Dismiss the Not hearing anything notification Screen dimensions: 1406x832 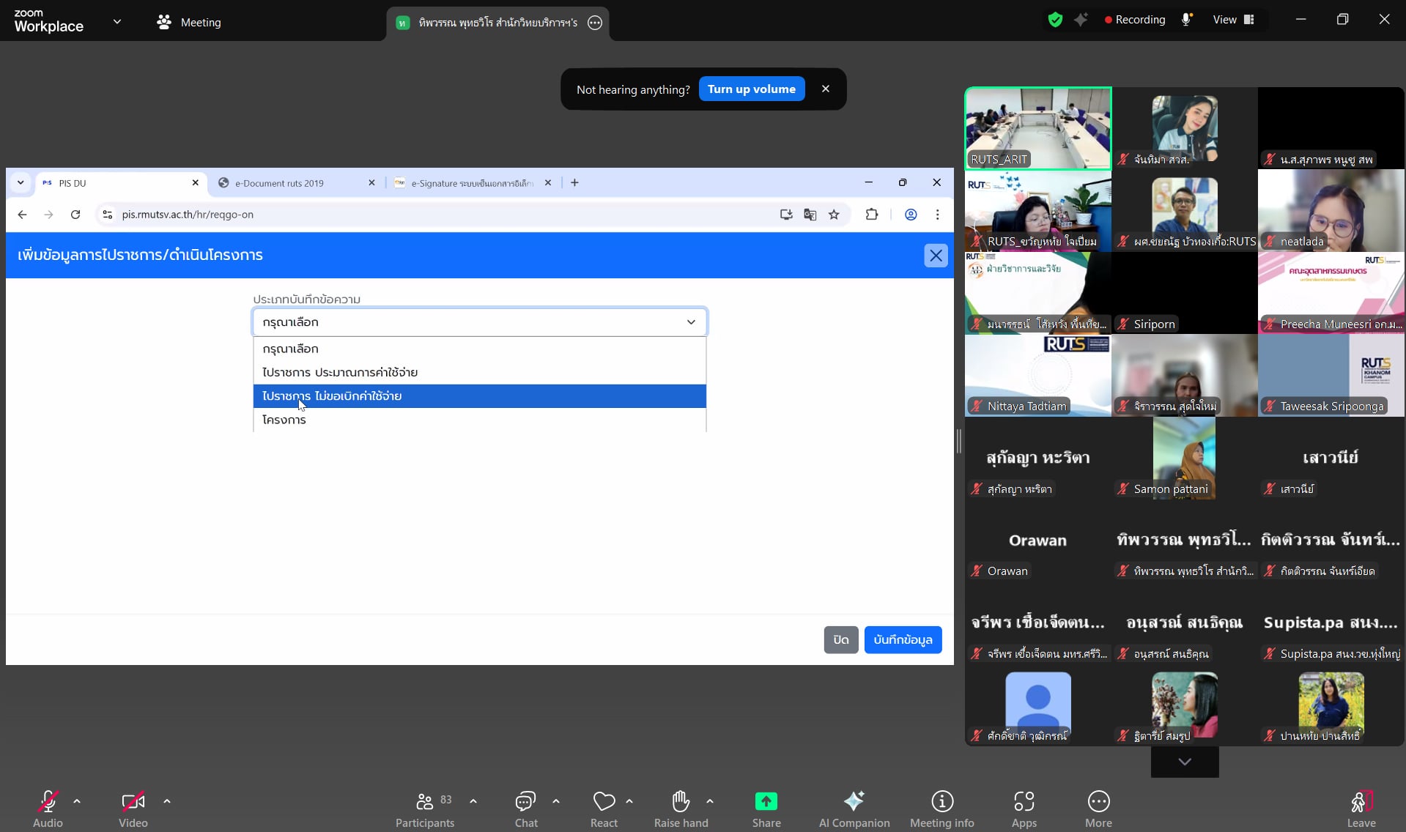coord(826,89)
